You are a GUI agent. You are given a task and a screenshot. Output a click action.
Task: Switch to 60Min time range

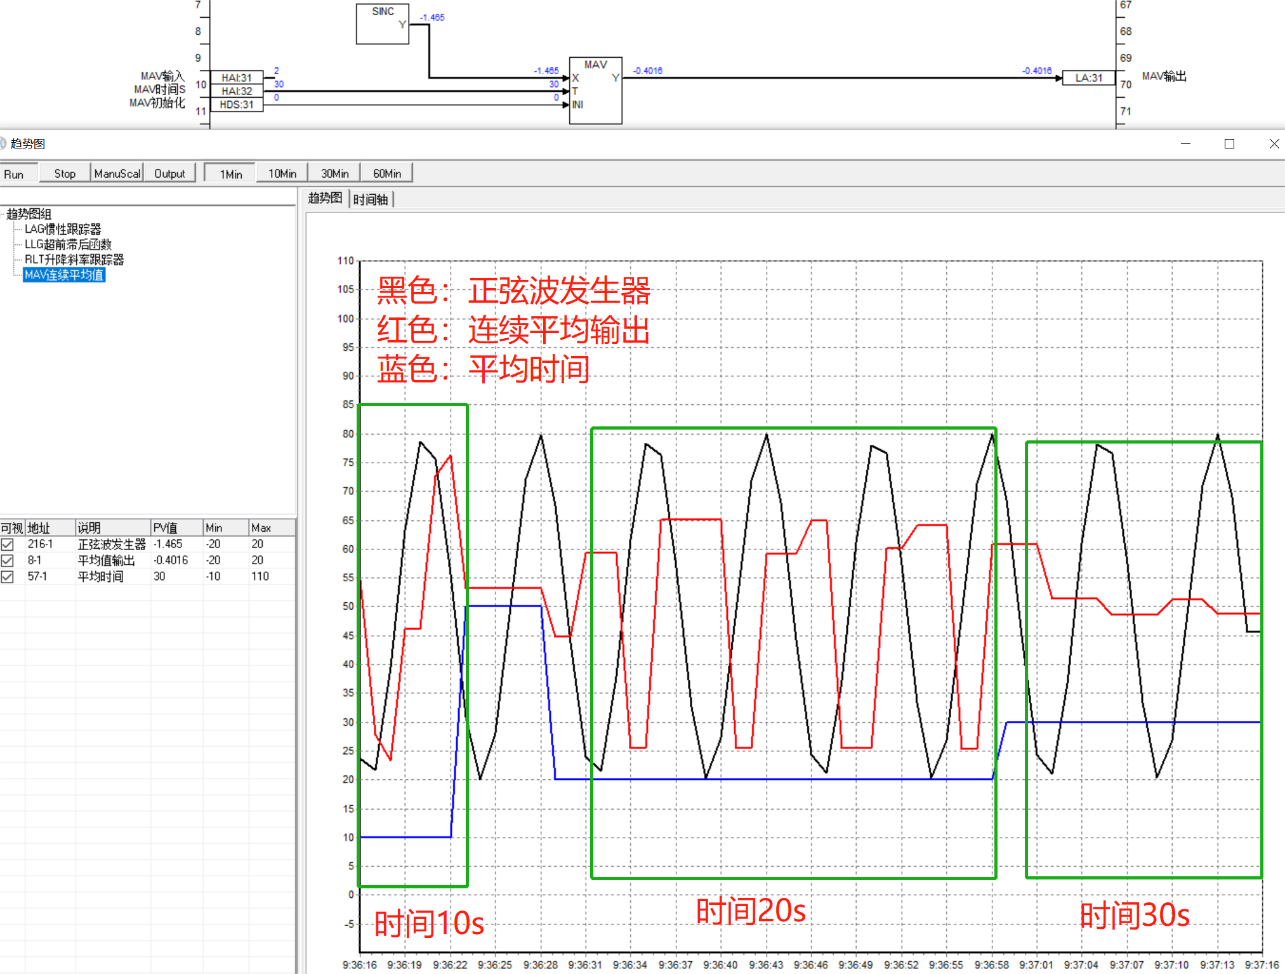pos(386,174)
